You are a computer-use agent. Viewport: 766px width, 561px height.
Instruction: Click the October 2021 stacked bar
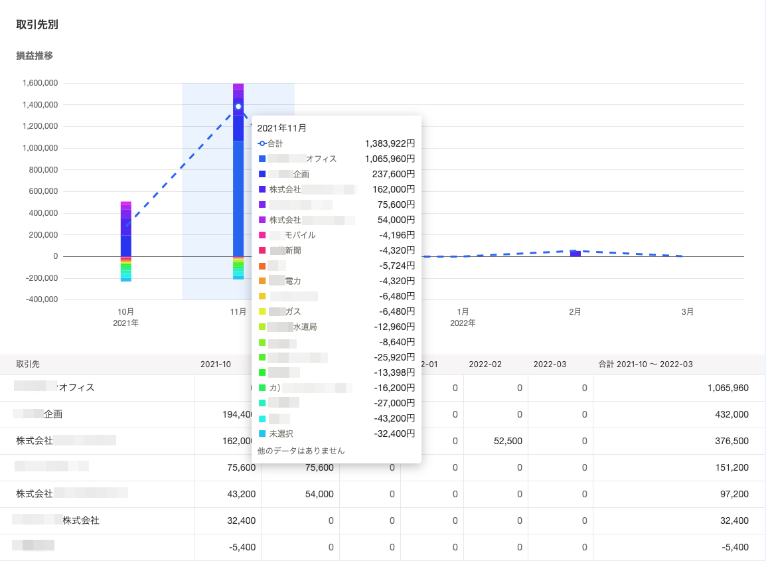tap(126, 242)
